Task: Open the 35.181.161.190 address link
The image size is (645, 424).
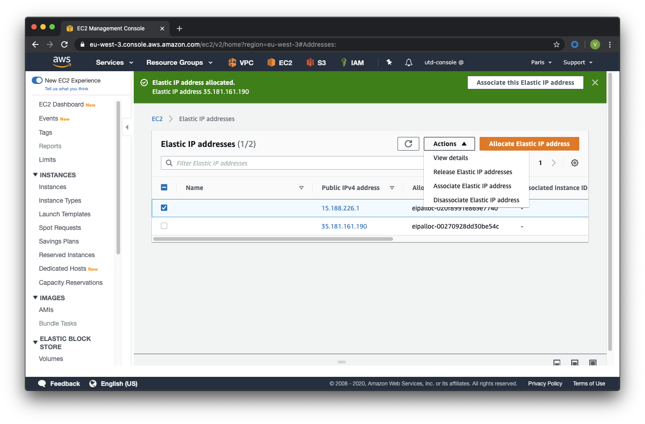Action: pyautogui.click(x=344, y=226)
